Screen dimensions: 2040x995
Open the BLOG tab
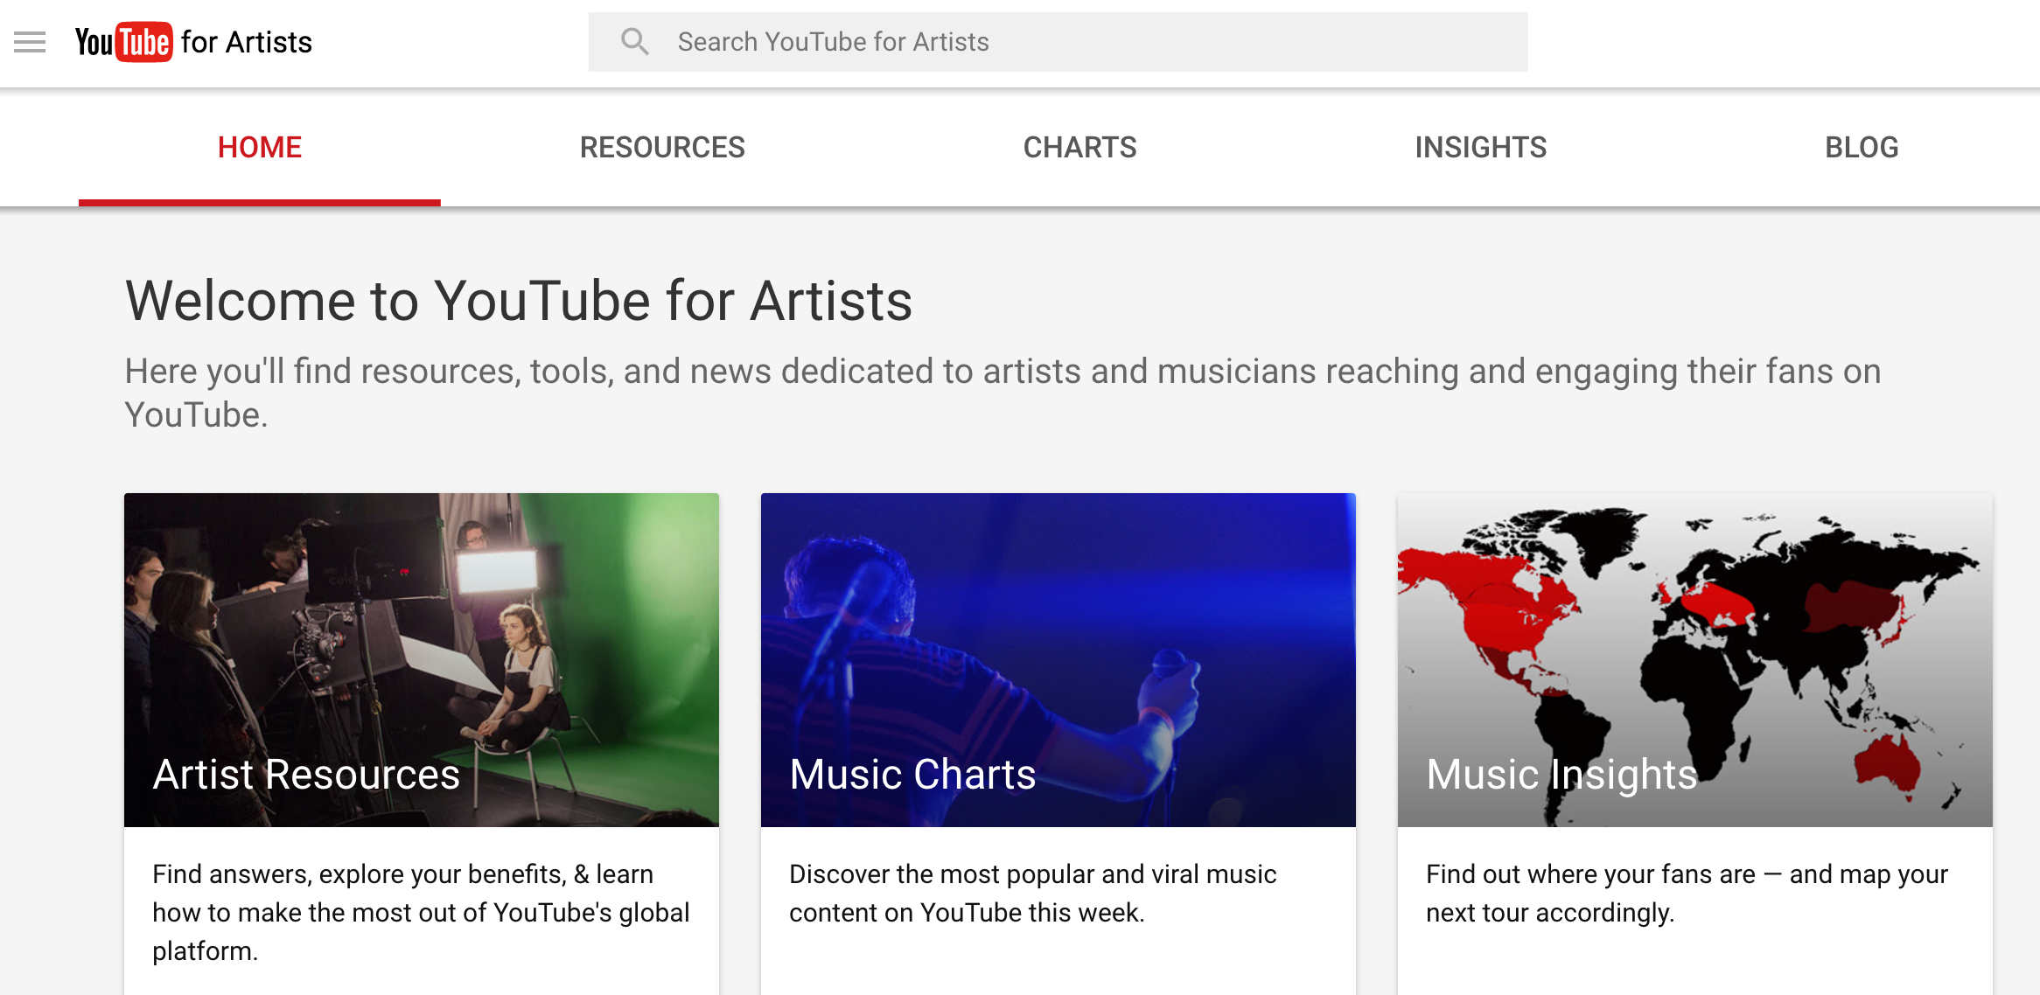coord(1862,147)
